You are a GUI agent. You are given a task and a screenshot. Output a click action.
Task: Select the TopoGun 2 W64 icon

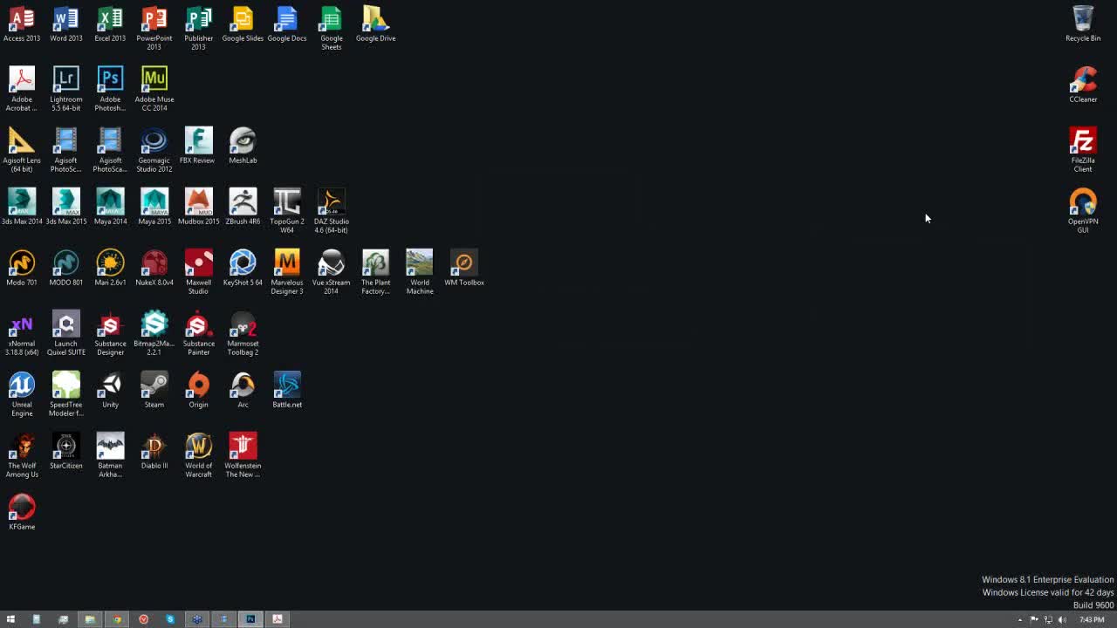287,211
